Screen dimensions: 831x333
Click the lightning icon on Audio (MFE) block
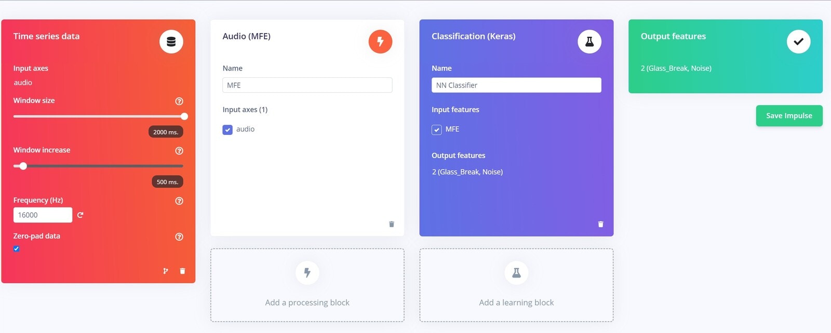[x=380, y=41]
